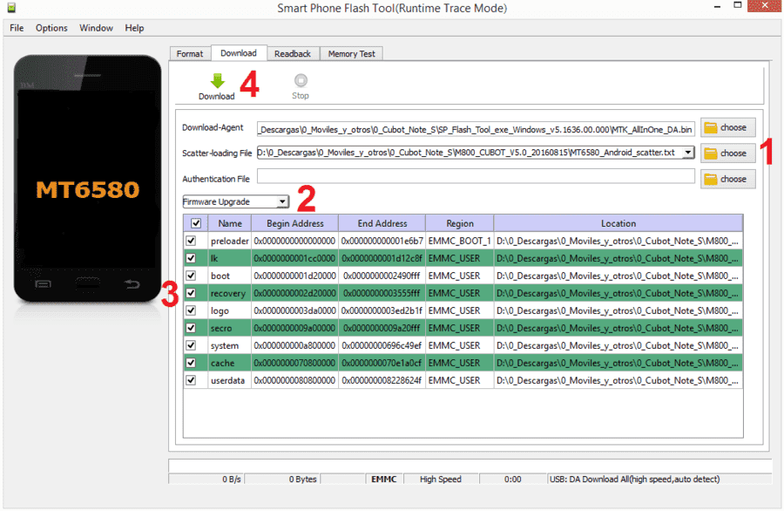Switch to the Readback tab

(x=293, y=53)
